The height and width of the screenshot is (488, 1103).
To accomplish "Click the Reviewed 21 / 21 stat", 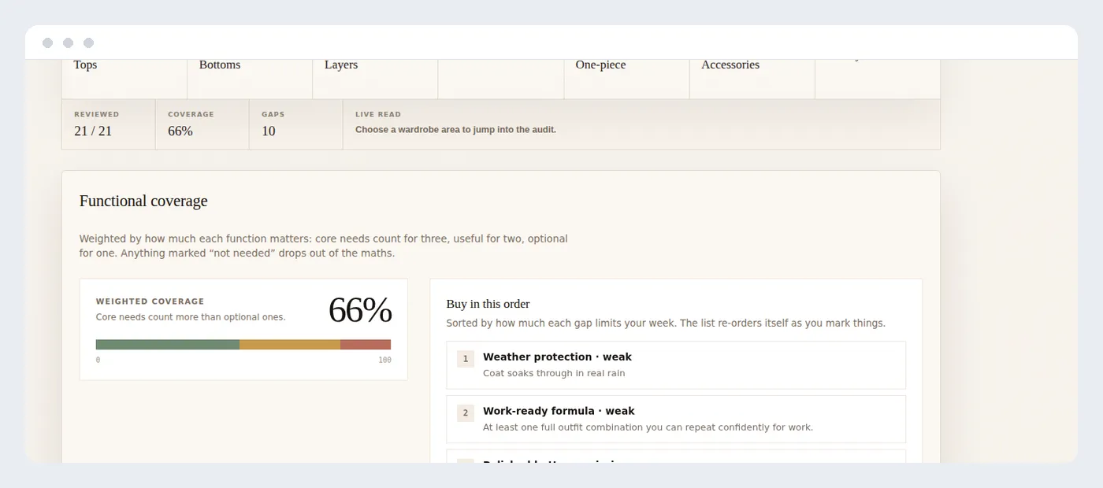I will click(109, 124).
